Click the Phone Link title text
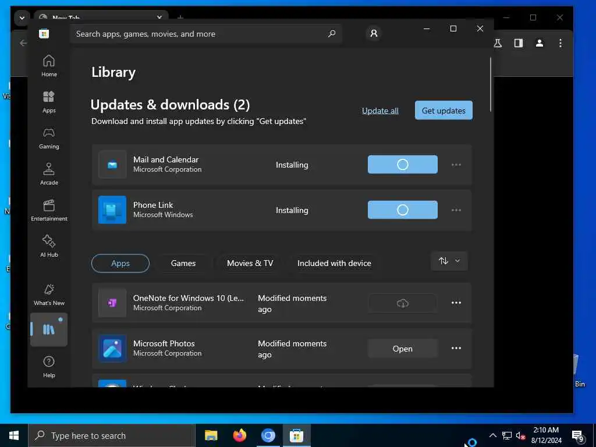This screenshot has height=447, width=596. point(153,205)
